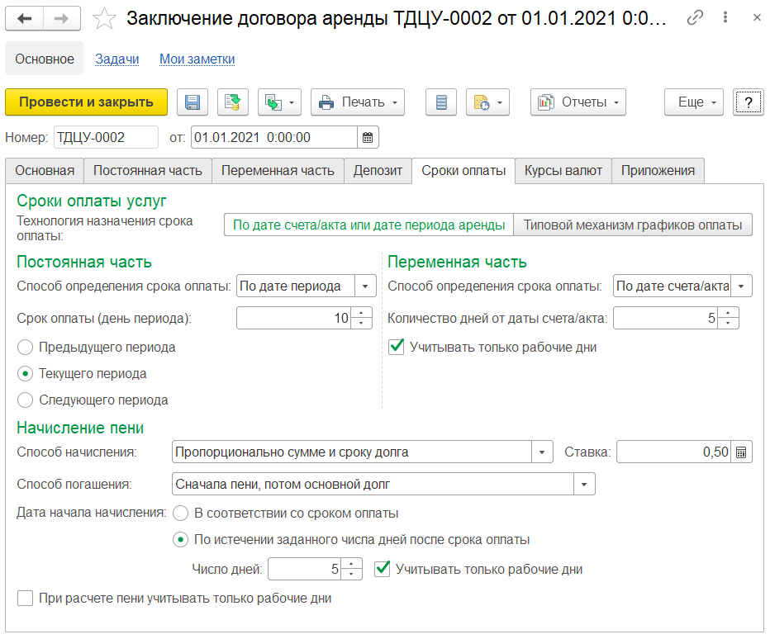Screen dimensions: 770x639
Task: Open calculator icon in Ставка field
Action: [741, 452]
